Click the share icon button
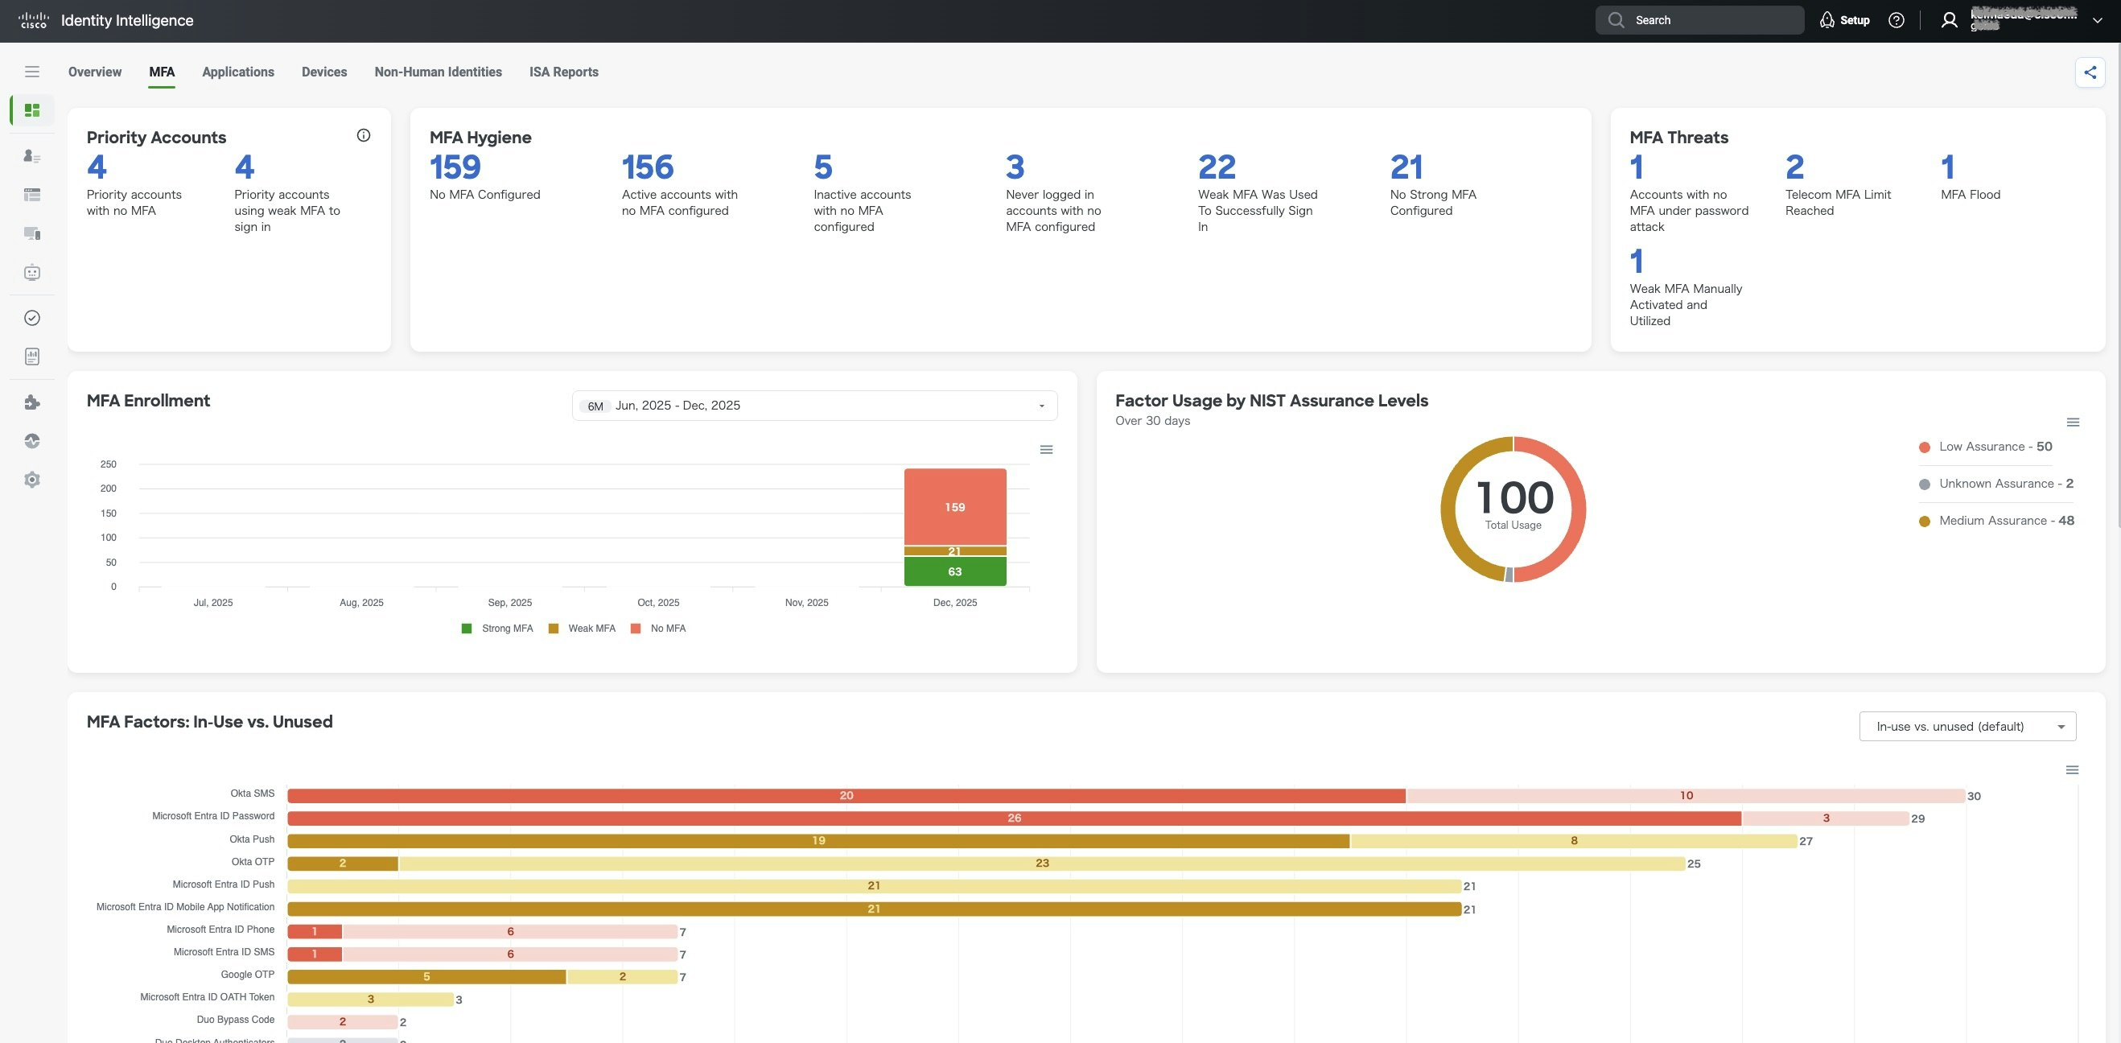The image size is (2121, 1043). 2090,72
